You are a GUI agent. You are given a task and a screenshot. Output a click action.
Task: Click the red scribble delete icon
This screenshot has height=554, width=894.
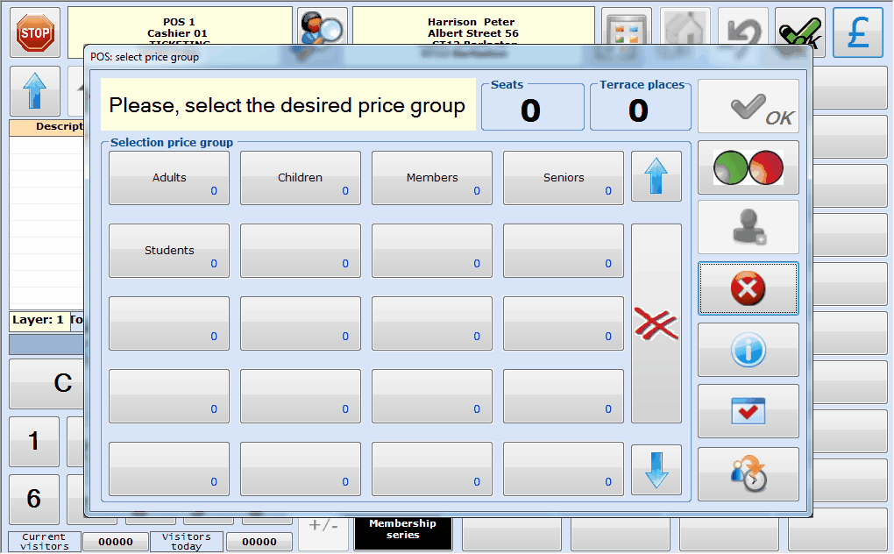[x=656, y=323]
